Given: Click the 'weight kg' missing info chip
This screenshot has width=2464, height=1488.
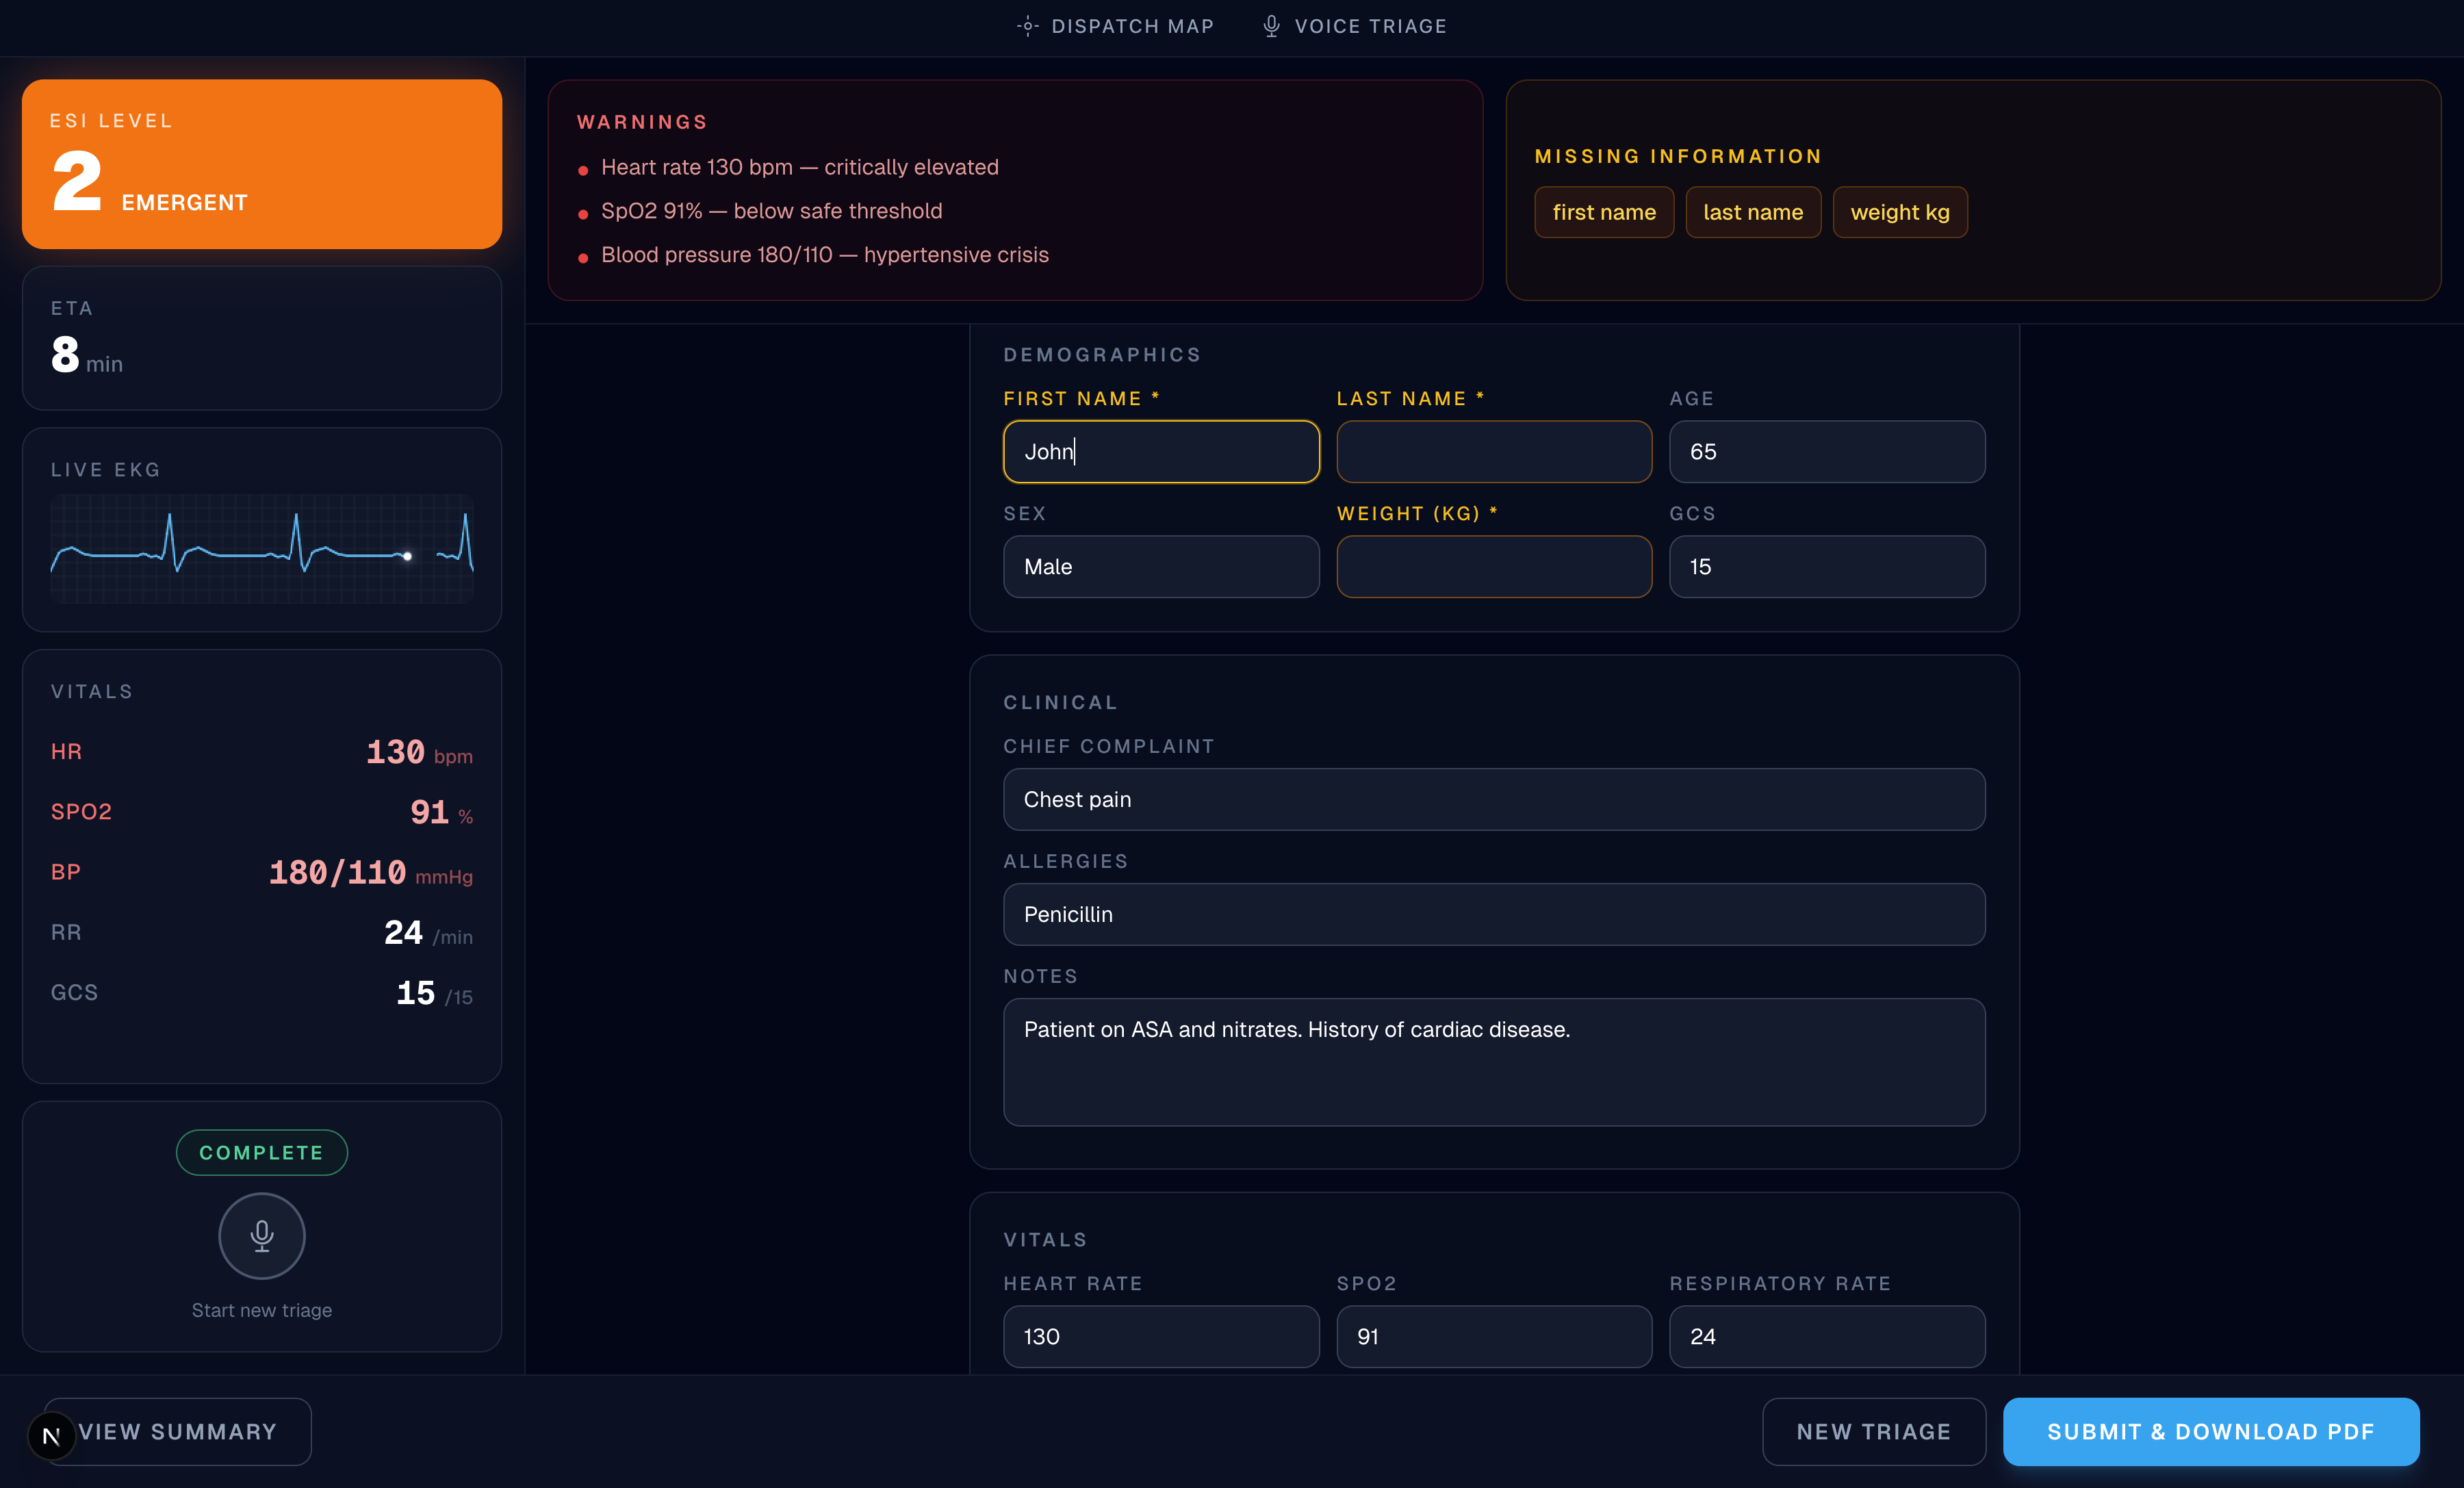Looking at the screenshot, I should (x=1899, y=212).
